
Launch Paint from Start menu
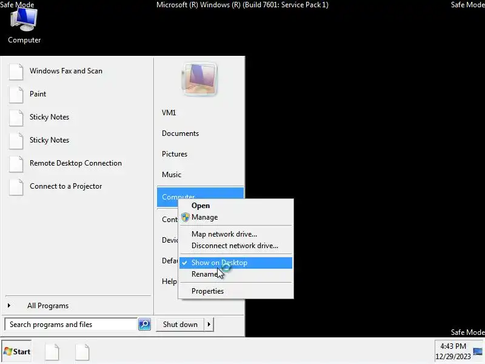coord(38,94)
